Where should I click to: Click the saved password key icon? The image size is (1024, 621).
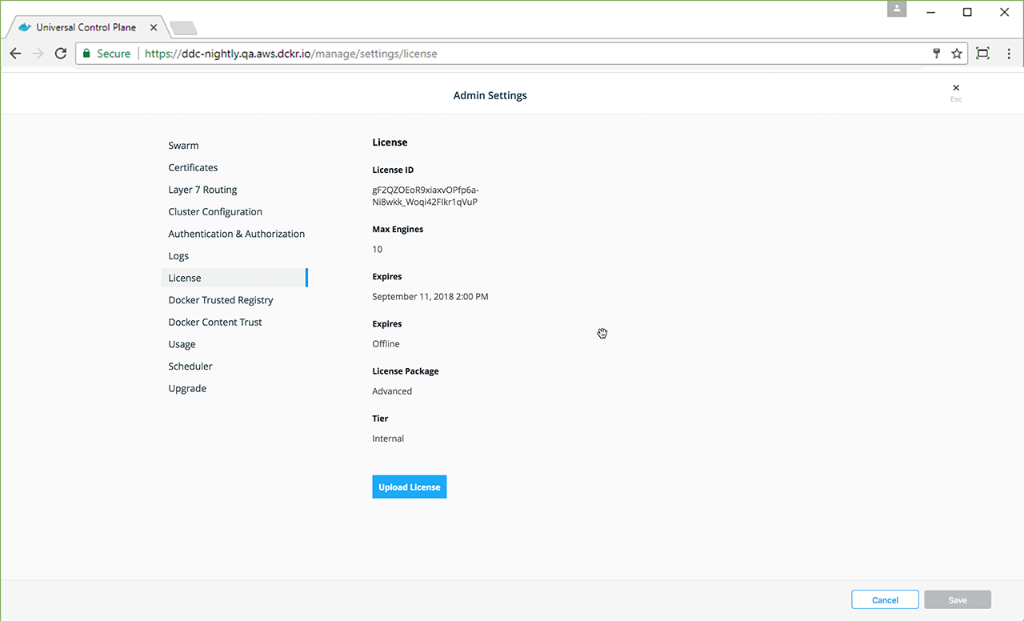coord(937,54)
